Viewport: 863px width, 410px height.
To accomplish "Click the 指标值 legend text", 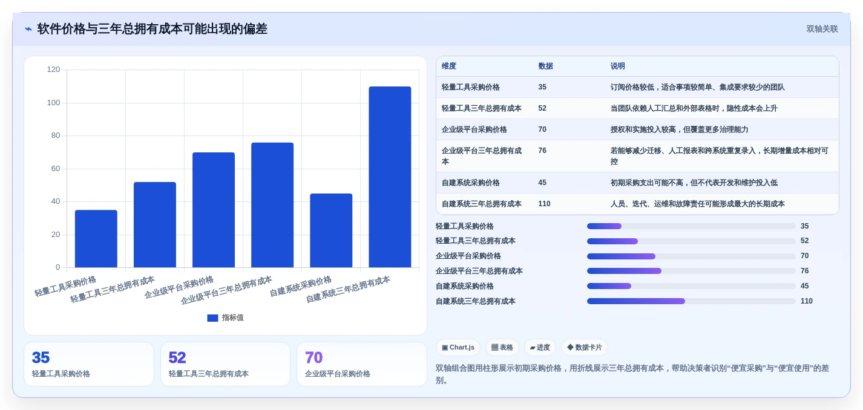I will pos(232,318).
